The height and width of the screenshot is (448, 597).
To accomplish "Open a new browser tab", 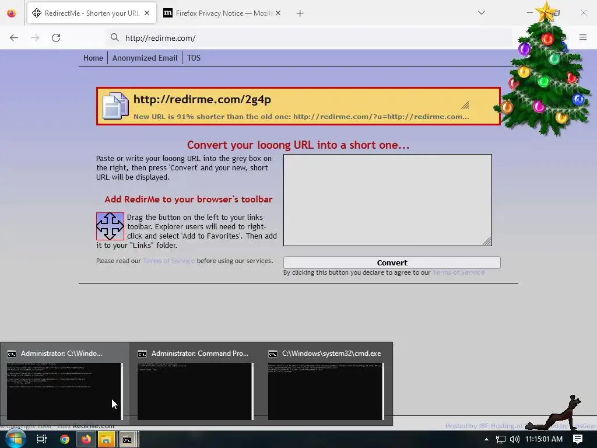I will pos(300,13).
